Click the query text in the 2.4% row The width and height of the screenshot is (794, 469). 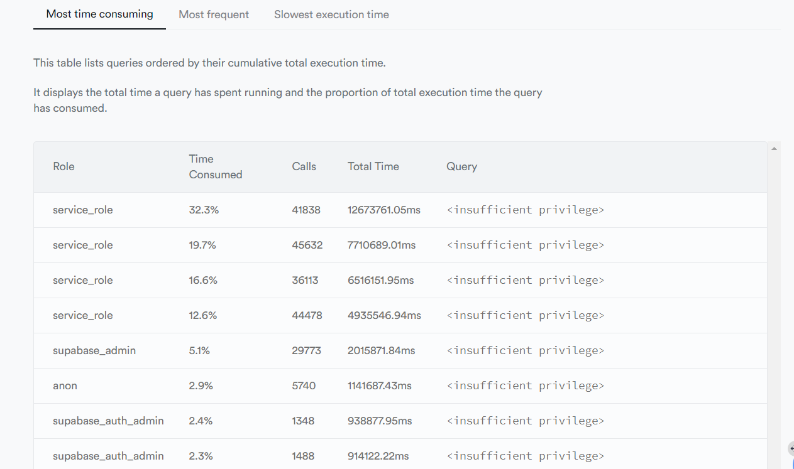click(x=525, y=421)
